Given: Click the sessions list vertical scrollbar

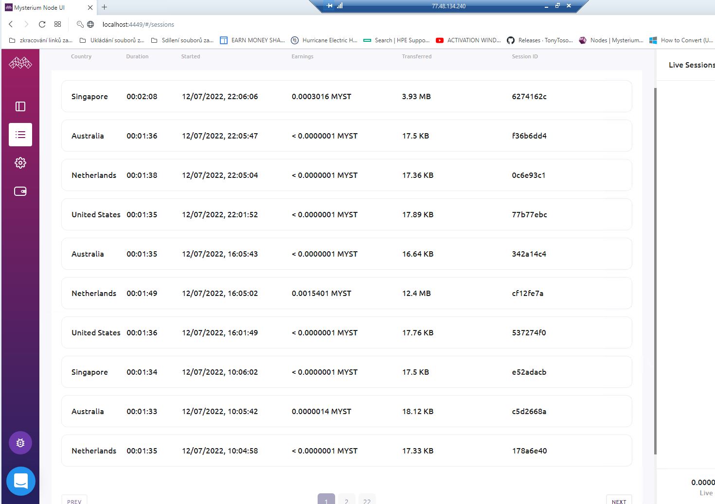Looking at the screenshot, I should (x=655, y=271).
